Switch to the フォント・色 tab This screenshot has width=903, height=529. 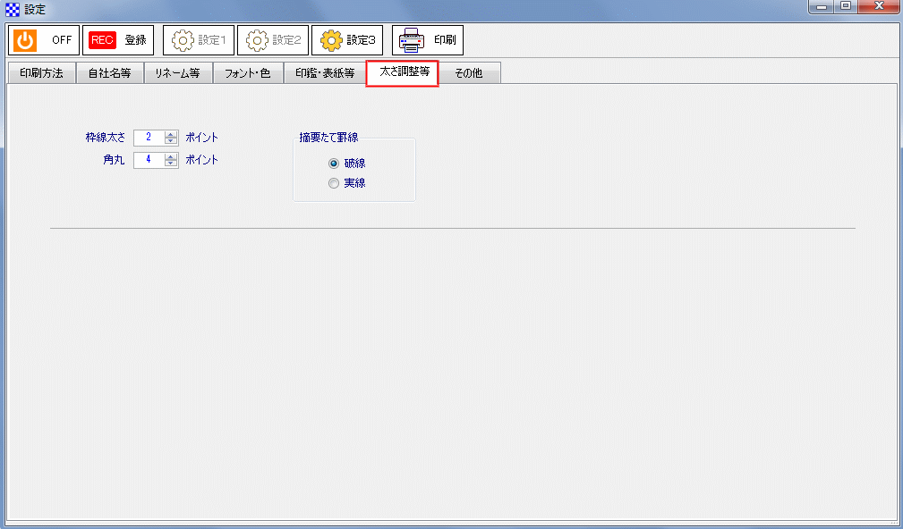pyautogui.click(x=249, y=72)
